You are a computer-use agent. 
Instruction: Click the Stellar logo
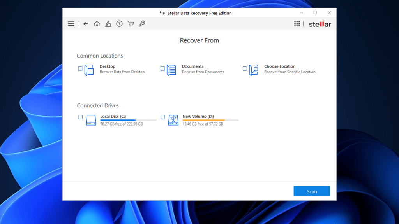click(x=320, y=24)
